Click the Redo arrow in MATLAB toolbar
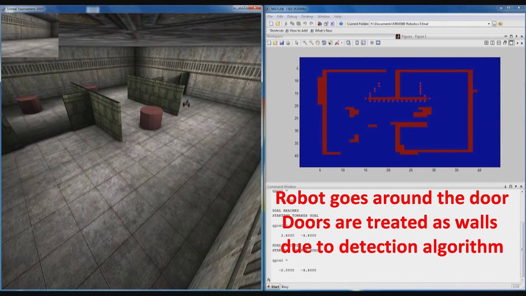526x296 pixels. pos(311,23)
